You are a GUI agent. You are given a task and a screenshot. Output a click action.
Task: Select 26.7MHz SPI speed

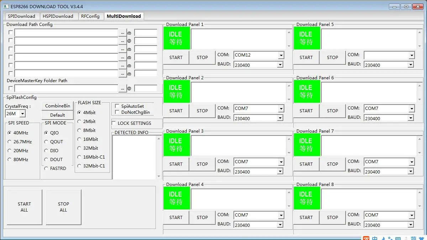tap(10, 142)
